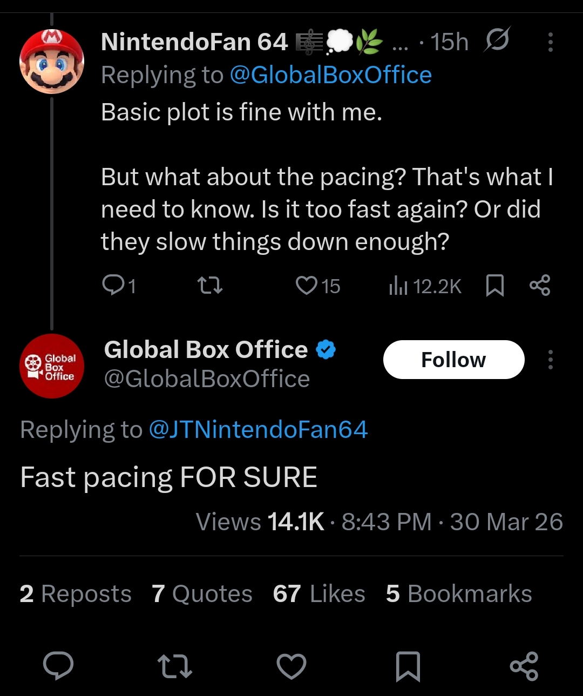
Task: Reply to Global Box Office's main post
Action: (58, 666)
